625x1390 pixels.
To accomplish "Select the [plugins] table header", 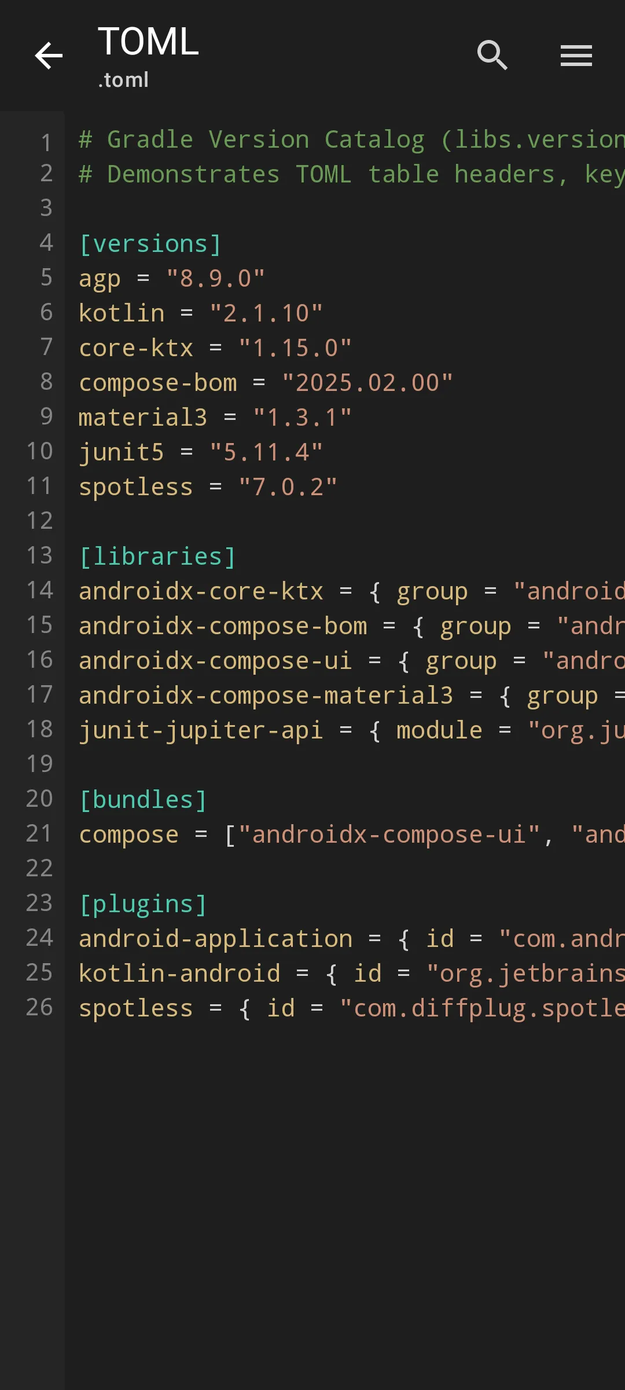I will (143, 904).
